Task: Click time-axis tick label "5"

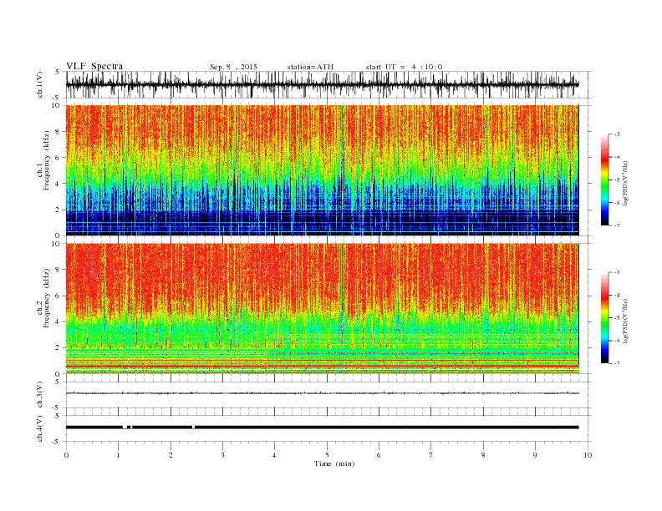Action: (327, 455)
